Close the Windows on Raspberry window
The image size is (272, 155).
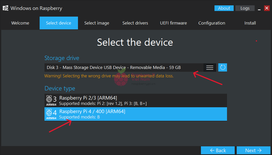[267, 8]
